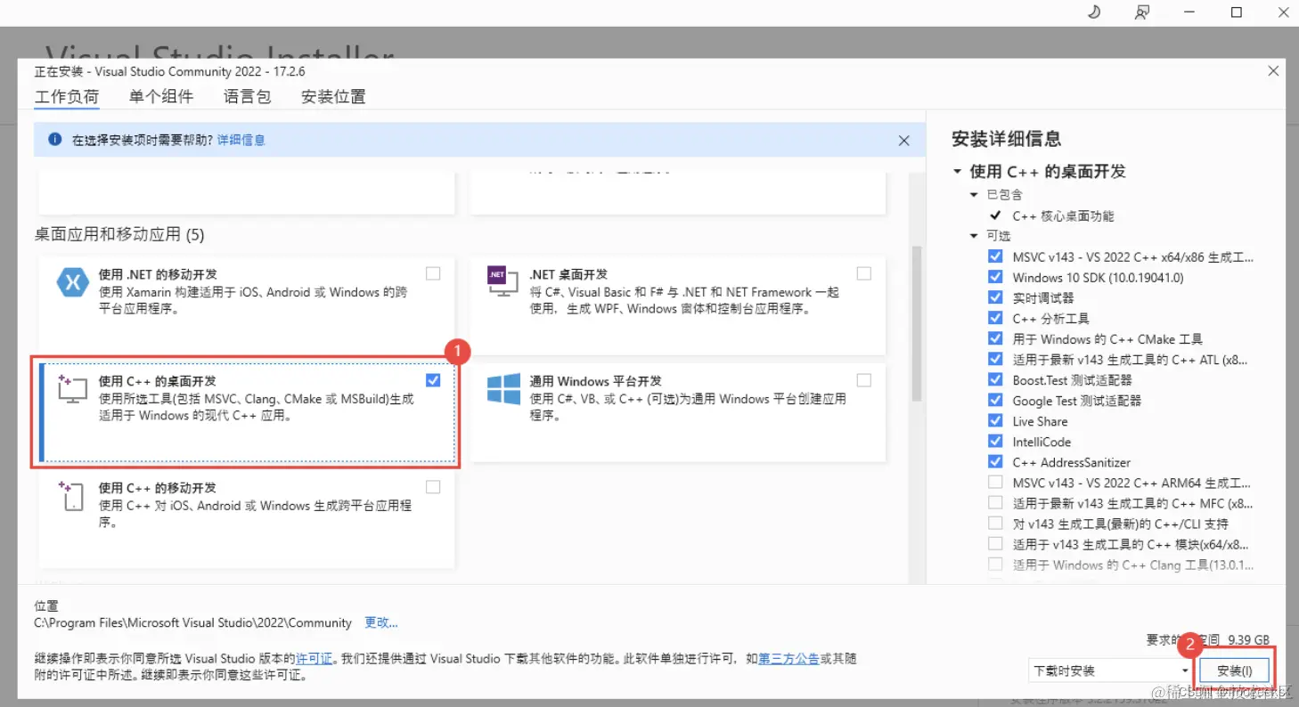Check C++/CLI support for v143
This screenshot has width=1299, height=707.
tap(995, 524)
